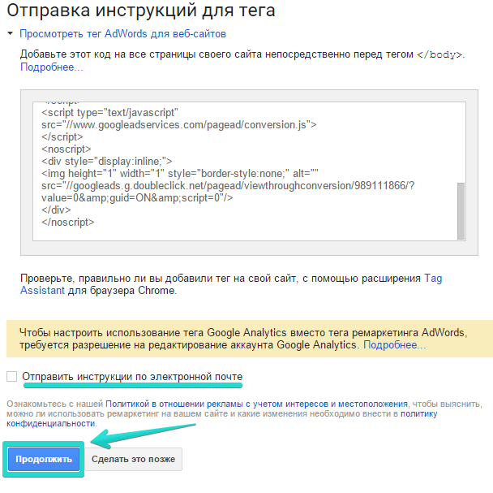Click the '</div>' closing line in code
493x493 pixels.
(56, 210)
